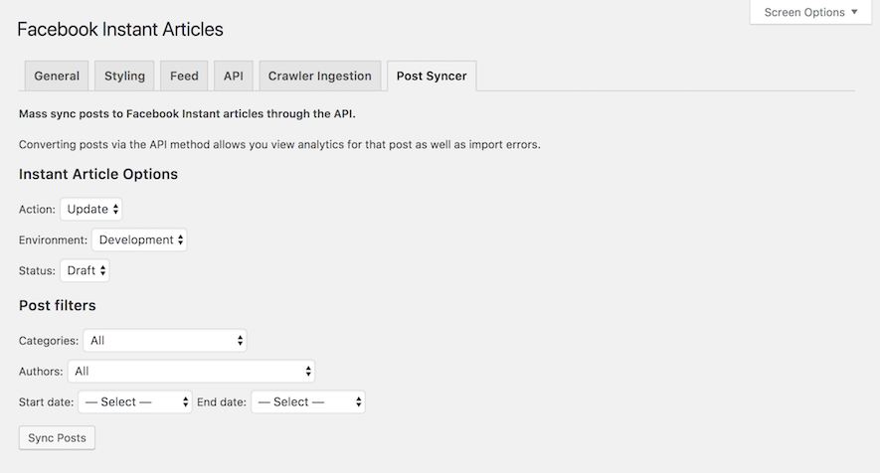Viewport: 880px width, 473px height.
Task: Switch to the Styling tab
Action: point(124,76)
